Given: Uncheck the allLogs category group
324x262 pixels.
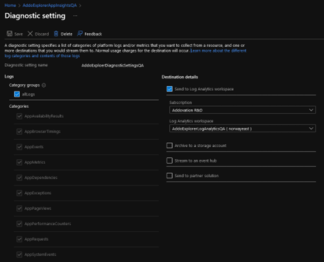Looking at the screenshot, I should tap(17, 94).
